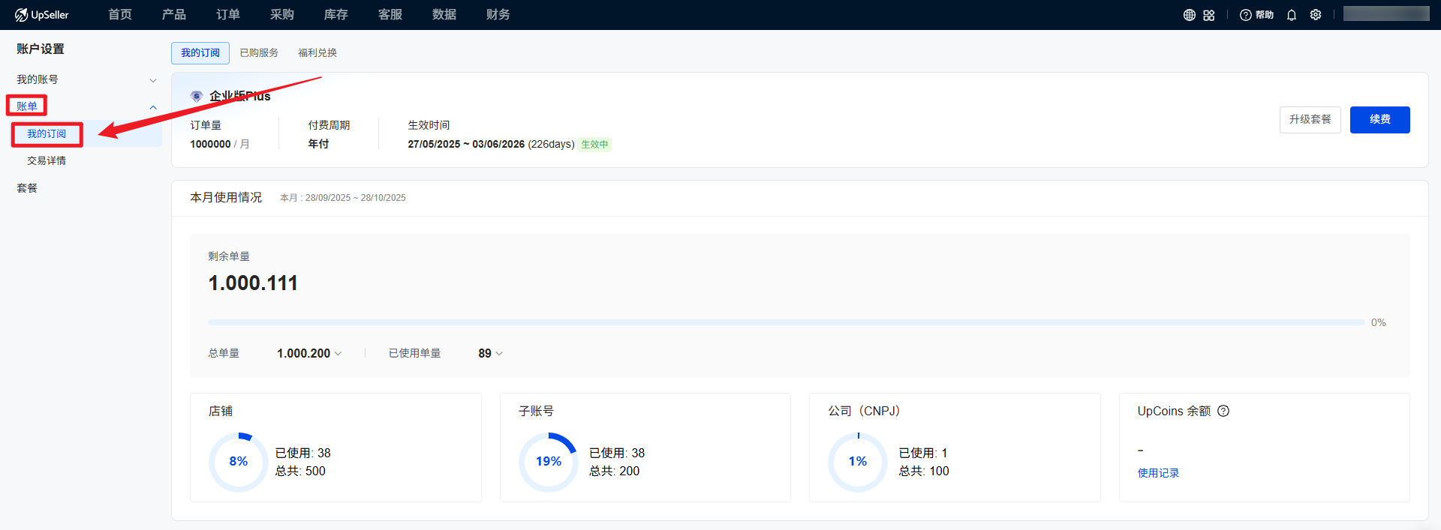Open the 使用记录 link

(x=1158, y=473)
